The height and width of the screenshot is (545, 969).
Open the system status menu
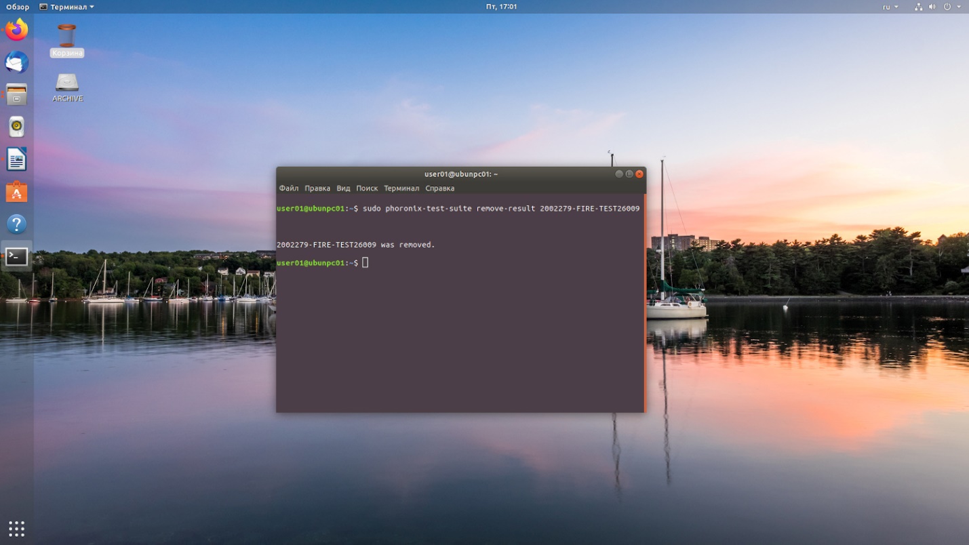tap(938, 7)
